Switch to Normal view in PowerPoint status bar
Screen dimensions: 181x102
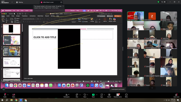(92, 81)
